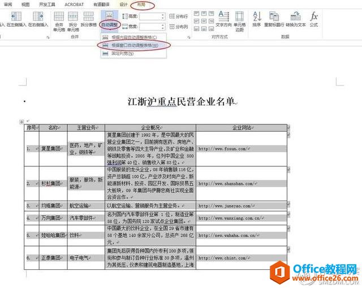Align cell text bottom center
This screenshot has height=288, width=362.
(x=204, y=29)
